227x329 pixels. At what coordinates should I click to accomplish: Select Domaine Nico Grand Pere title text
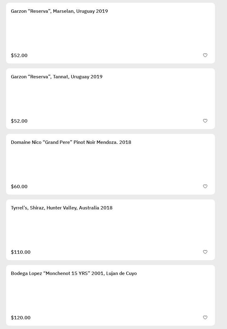click(x=71, y=142)
